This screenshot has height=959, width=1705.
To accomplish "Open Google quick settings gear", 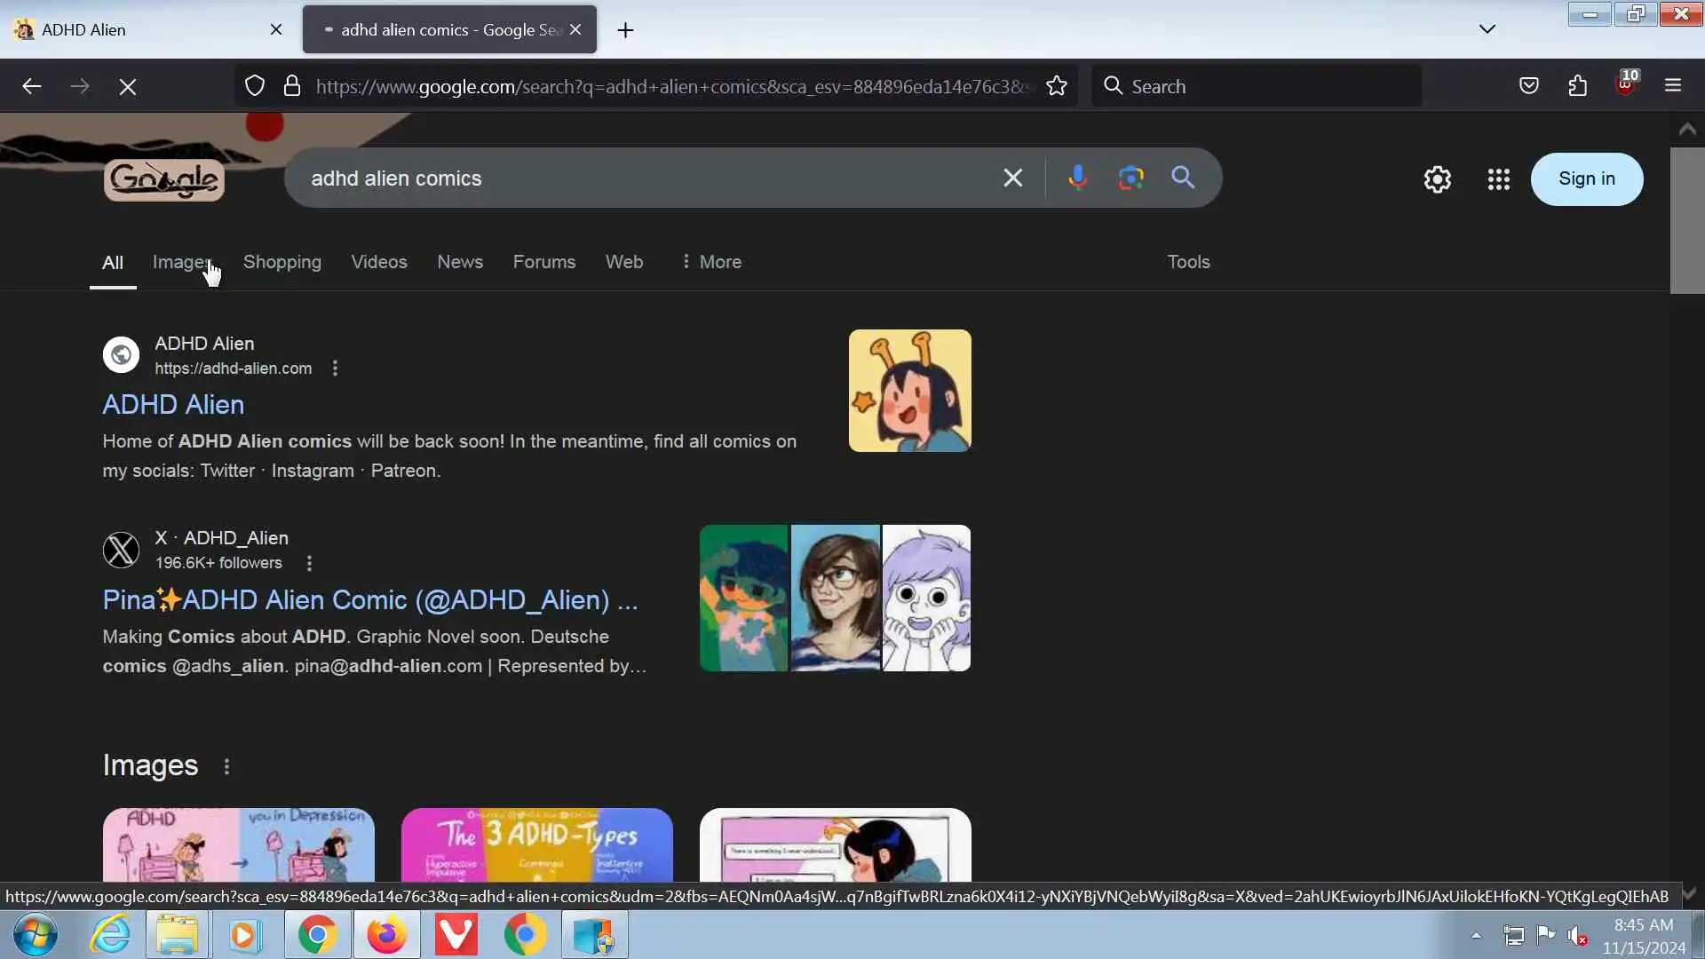I will (x=1437, y=179).
